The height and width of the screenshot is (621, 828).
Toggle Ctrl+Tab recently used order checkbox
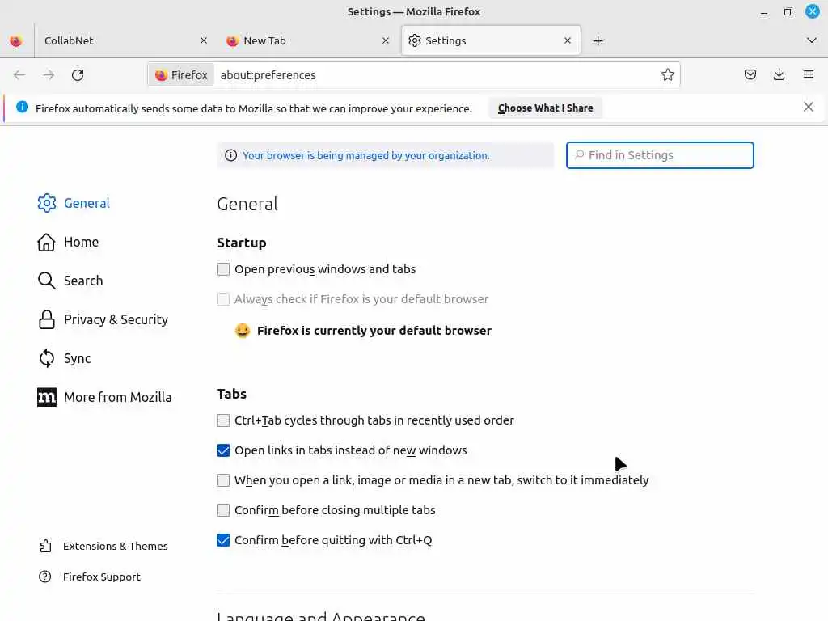point(223,420)
